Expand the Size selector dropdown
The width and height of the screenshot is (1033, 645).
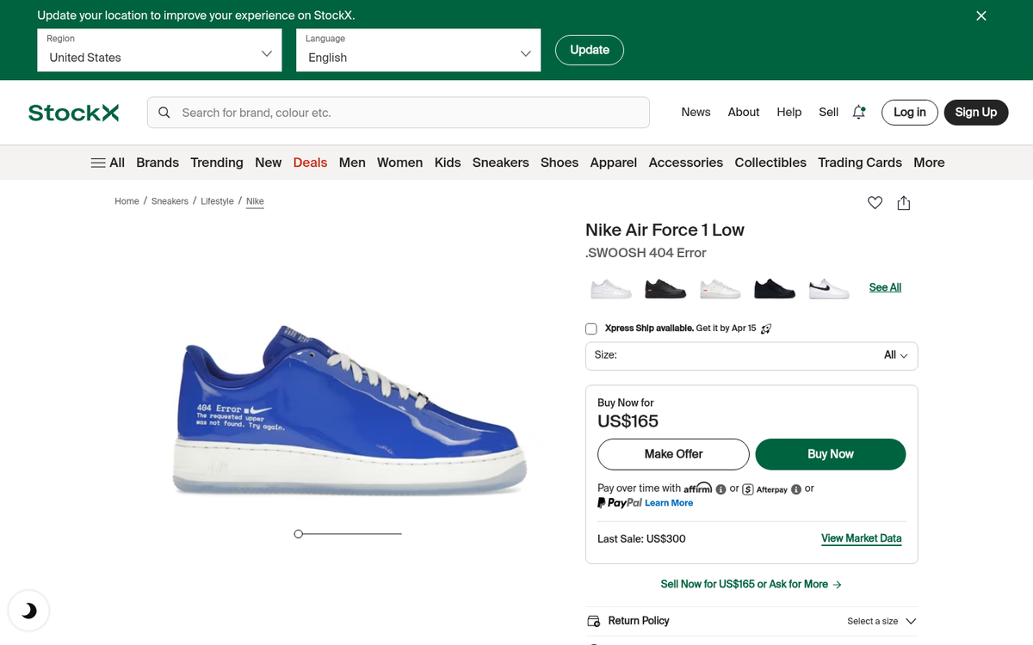pyautogui.click(x=751, y=355)
